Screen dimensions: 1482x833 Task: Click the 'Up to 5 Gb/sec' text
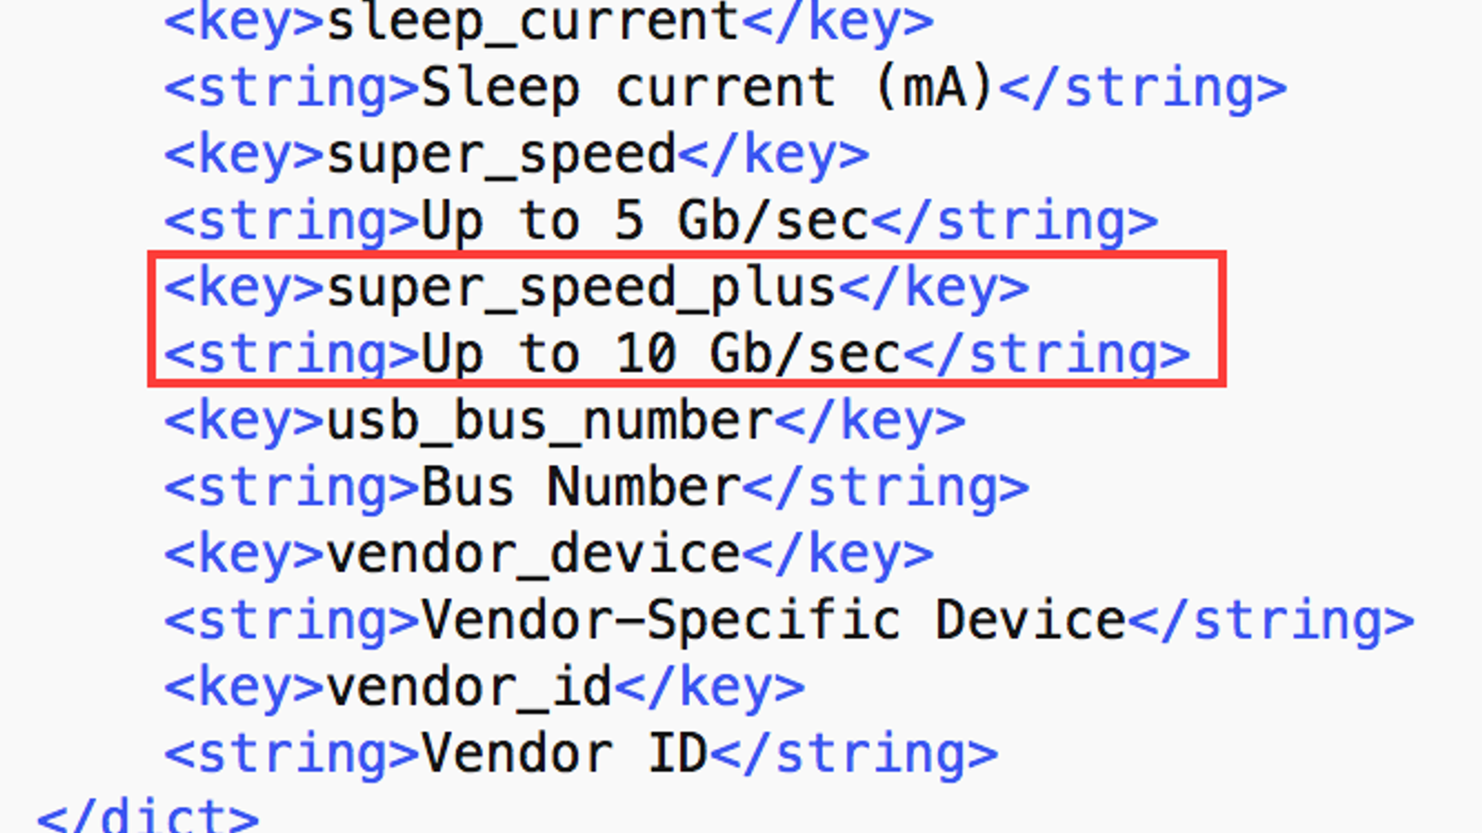pyautogui.click(x=645, y=221)
